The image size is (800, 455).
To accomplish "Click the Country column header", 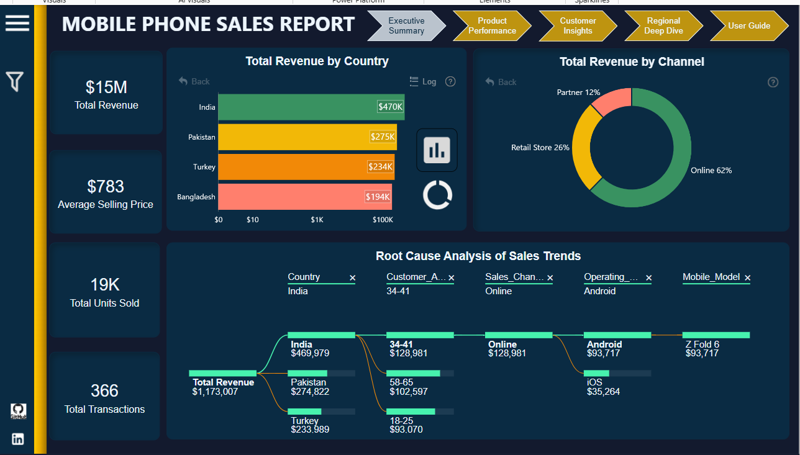I will pyautogui.click(x=304, y=277).
